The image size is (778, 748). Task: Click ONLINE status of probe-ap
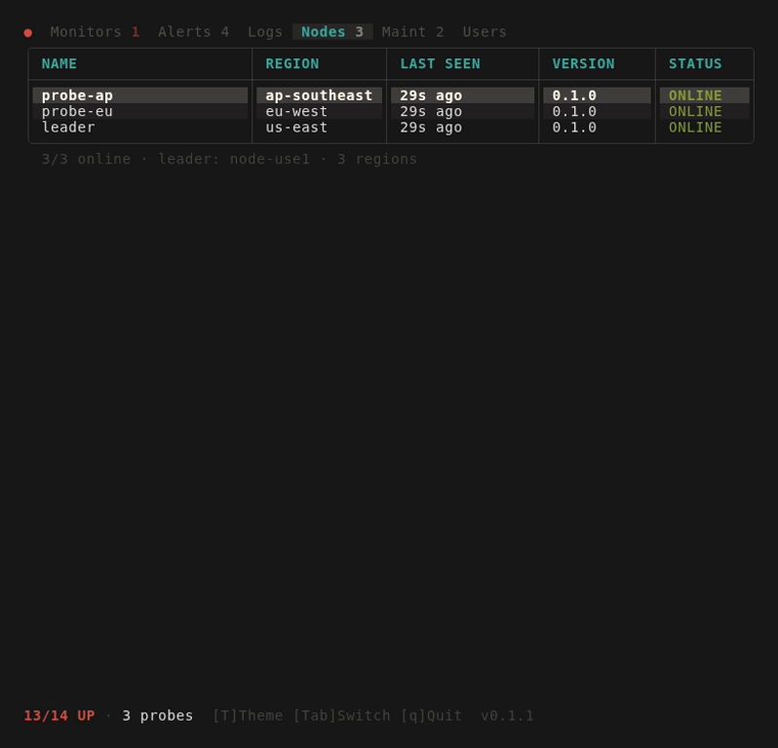coord(695,95)
